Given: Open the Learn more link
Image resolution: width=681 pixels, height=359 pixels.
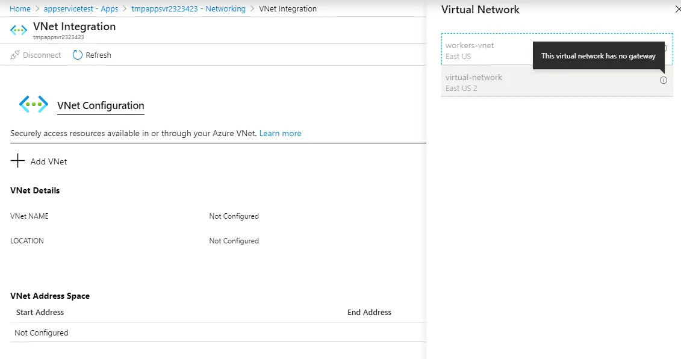Looking at the screenshot, I should tap(280, 134).
